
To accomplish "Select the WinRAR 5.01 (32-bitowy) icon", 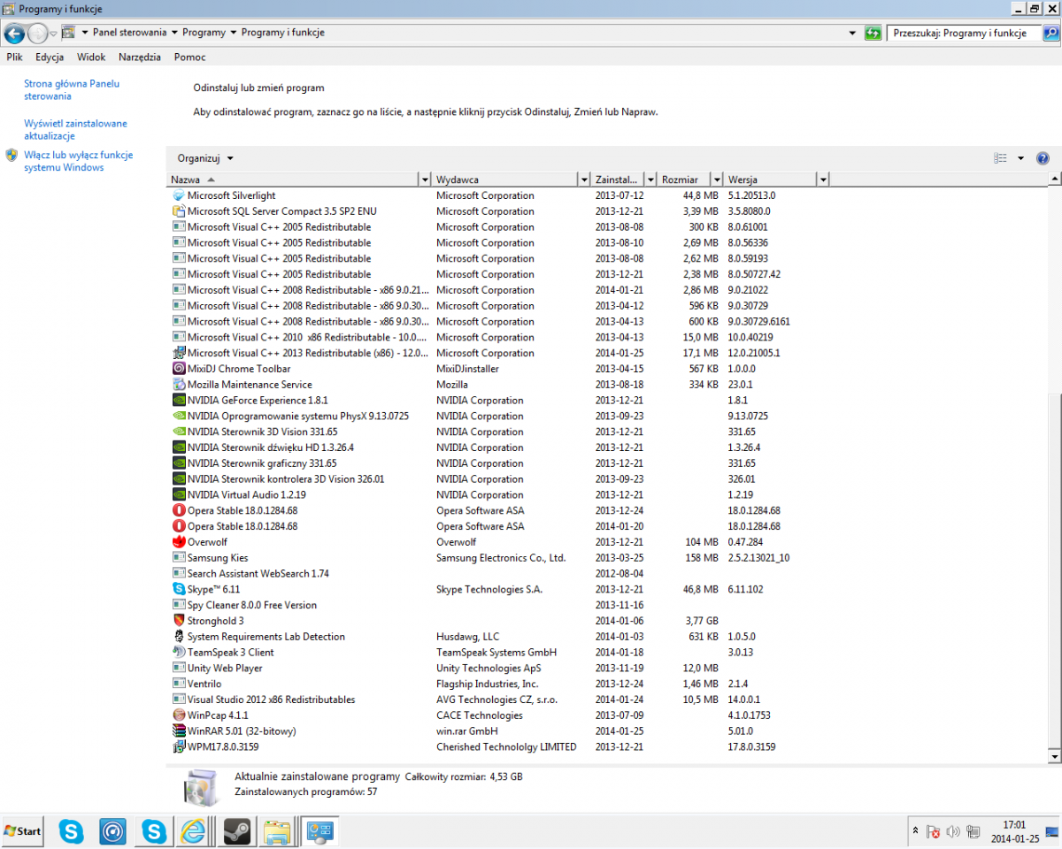I will coord(178,731).
